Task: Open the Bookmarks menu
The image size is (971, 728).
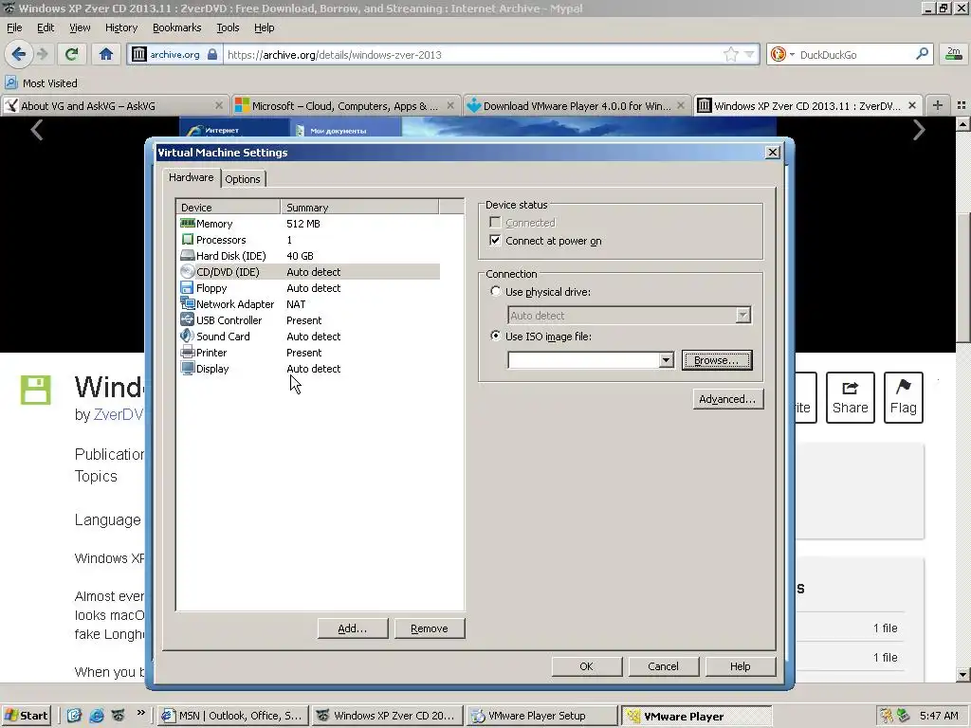Action: click(x=176, y=27)
